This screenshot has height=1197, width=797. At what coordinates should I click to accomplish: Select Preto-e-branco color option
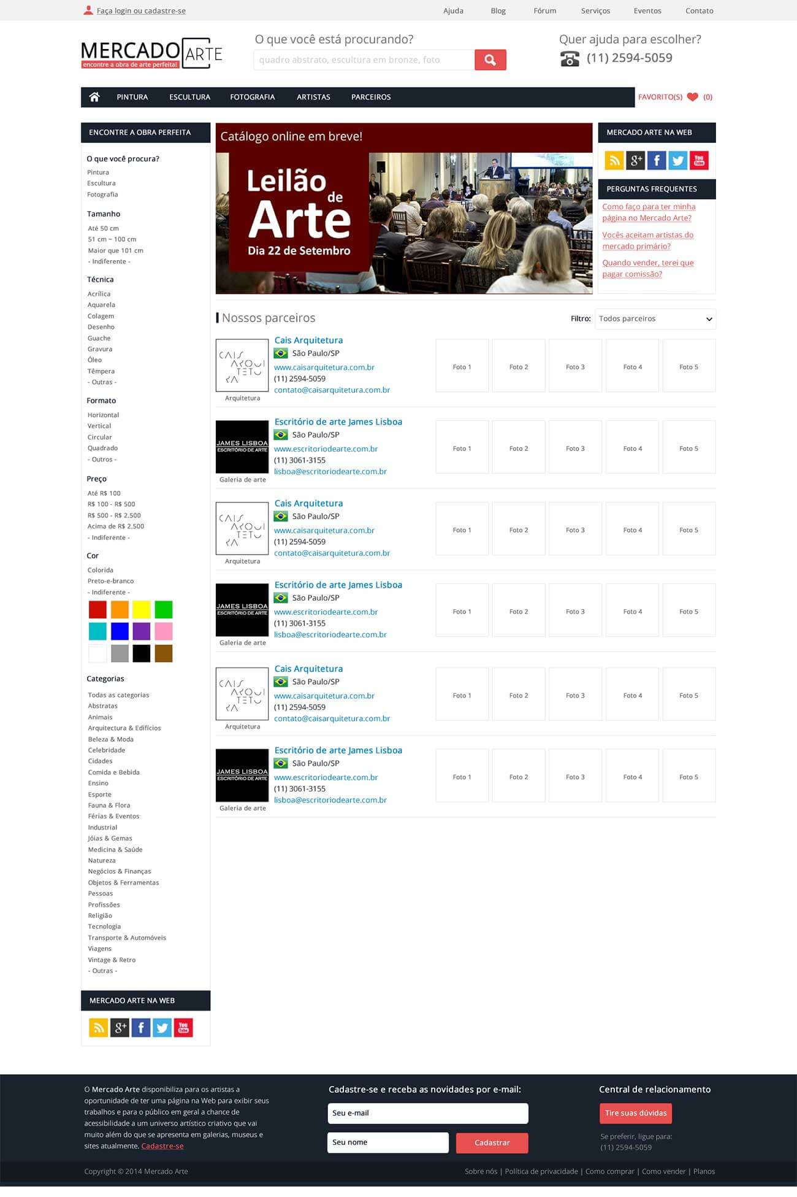[x=110, y=581]
